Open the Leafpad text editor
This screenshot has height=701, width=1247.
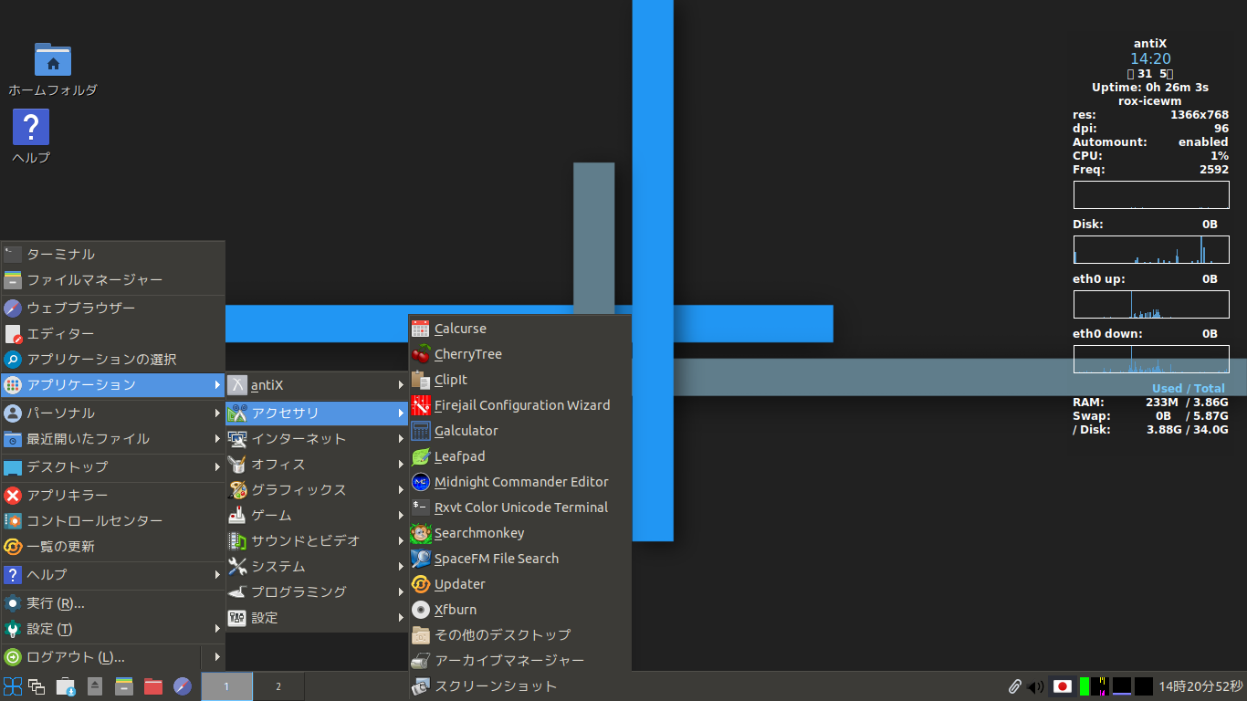point(519,456)
